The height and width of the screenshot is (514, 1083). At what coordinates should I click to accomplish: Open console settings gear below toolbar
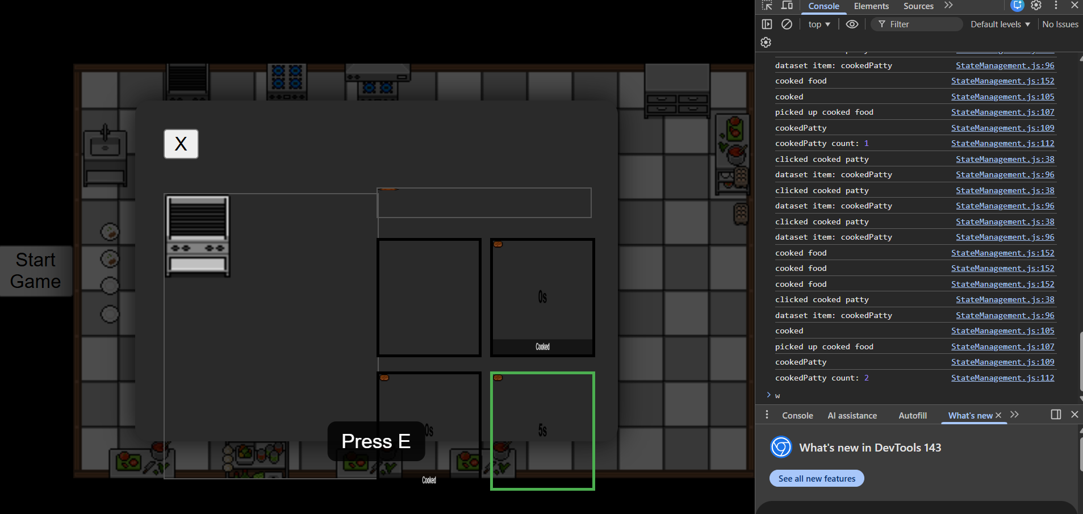(766, 43)
